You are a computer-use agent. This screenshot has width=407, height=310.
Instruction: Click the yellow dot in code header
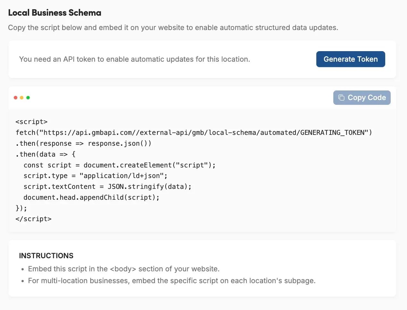click(x=22, y=97)
